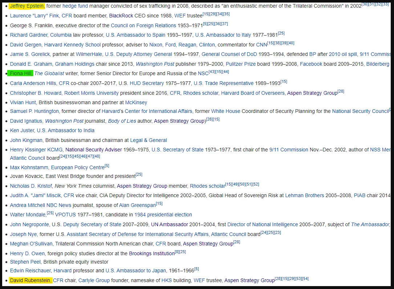394x289 pixels.
Task: Click the Lehman Brothers link
Action: (305, 196)
